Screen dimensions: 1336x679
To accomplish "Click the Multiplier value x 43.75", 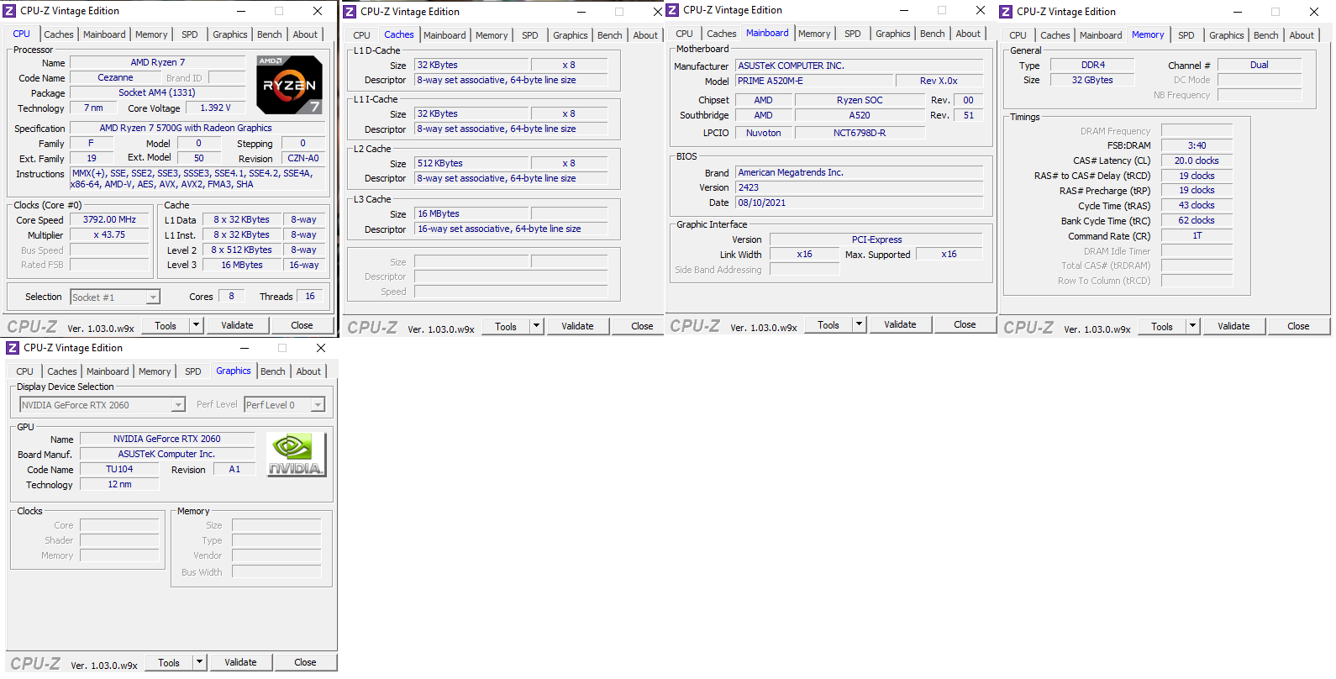I will tap(109, 235).
